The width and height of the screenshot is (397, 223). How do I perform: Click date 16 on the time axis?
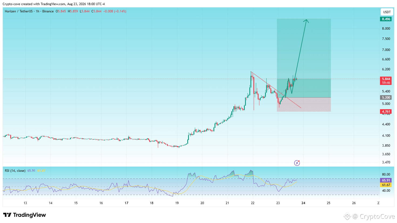tap(101, 203)
